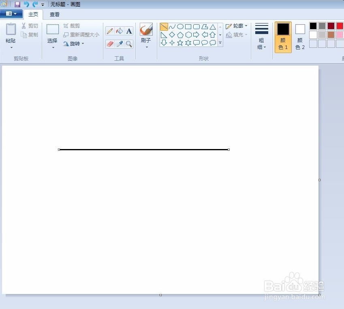The height and width of the screenshot is (309, 344).
Task: Pick the gray palette swatch
Action: (x=322, y=26)
